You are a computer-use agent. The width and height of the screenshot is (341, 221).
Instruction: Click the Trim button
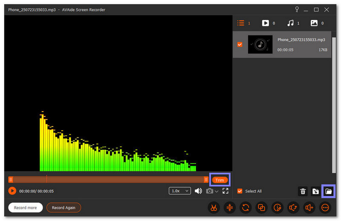pyautogui.click(x=220, y=180)
